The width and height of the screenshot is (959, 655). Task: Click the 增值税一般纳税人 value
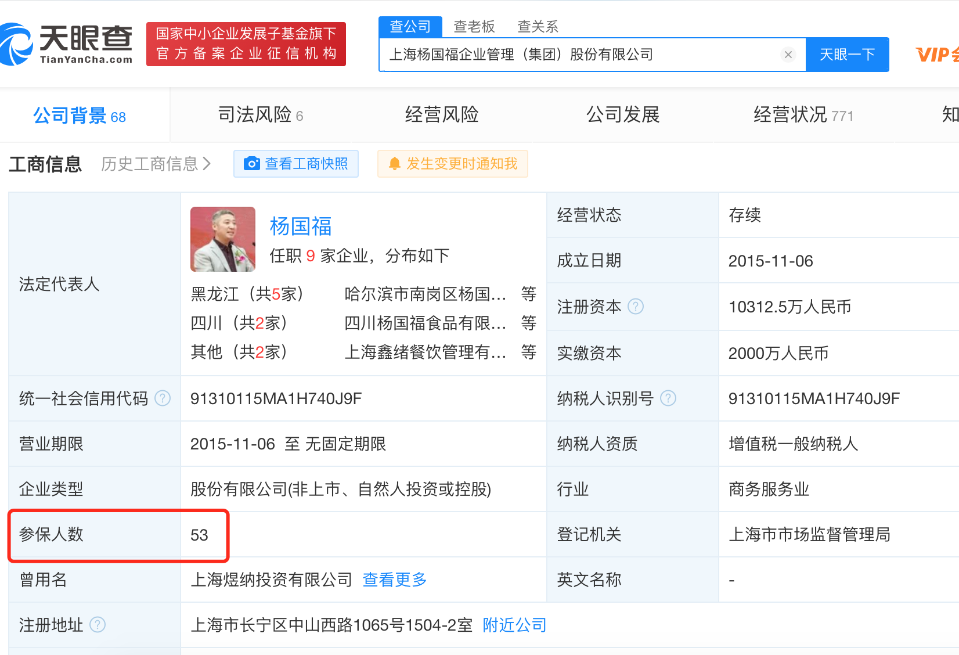pyautogui.click(x=794, y=444)
